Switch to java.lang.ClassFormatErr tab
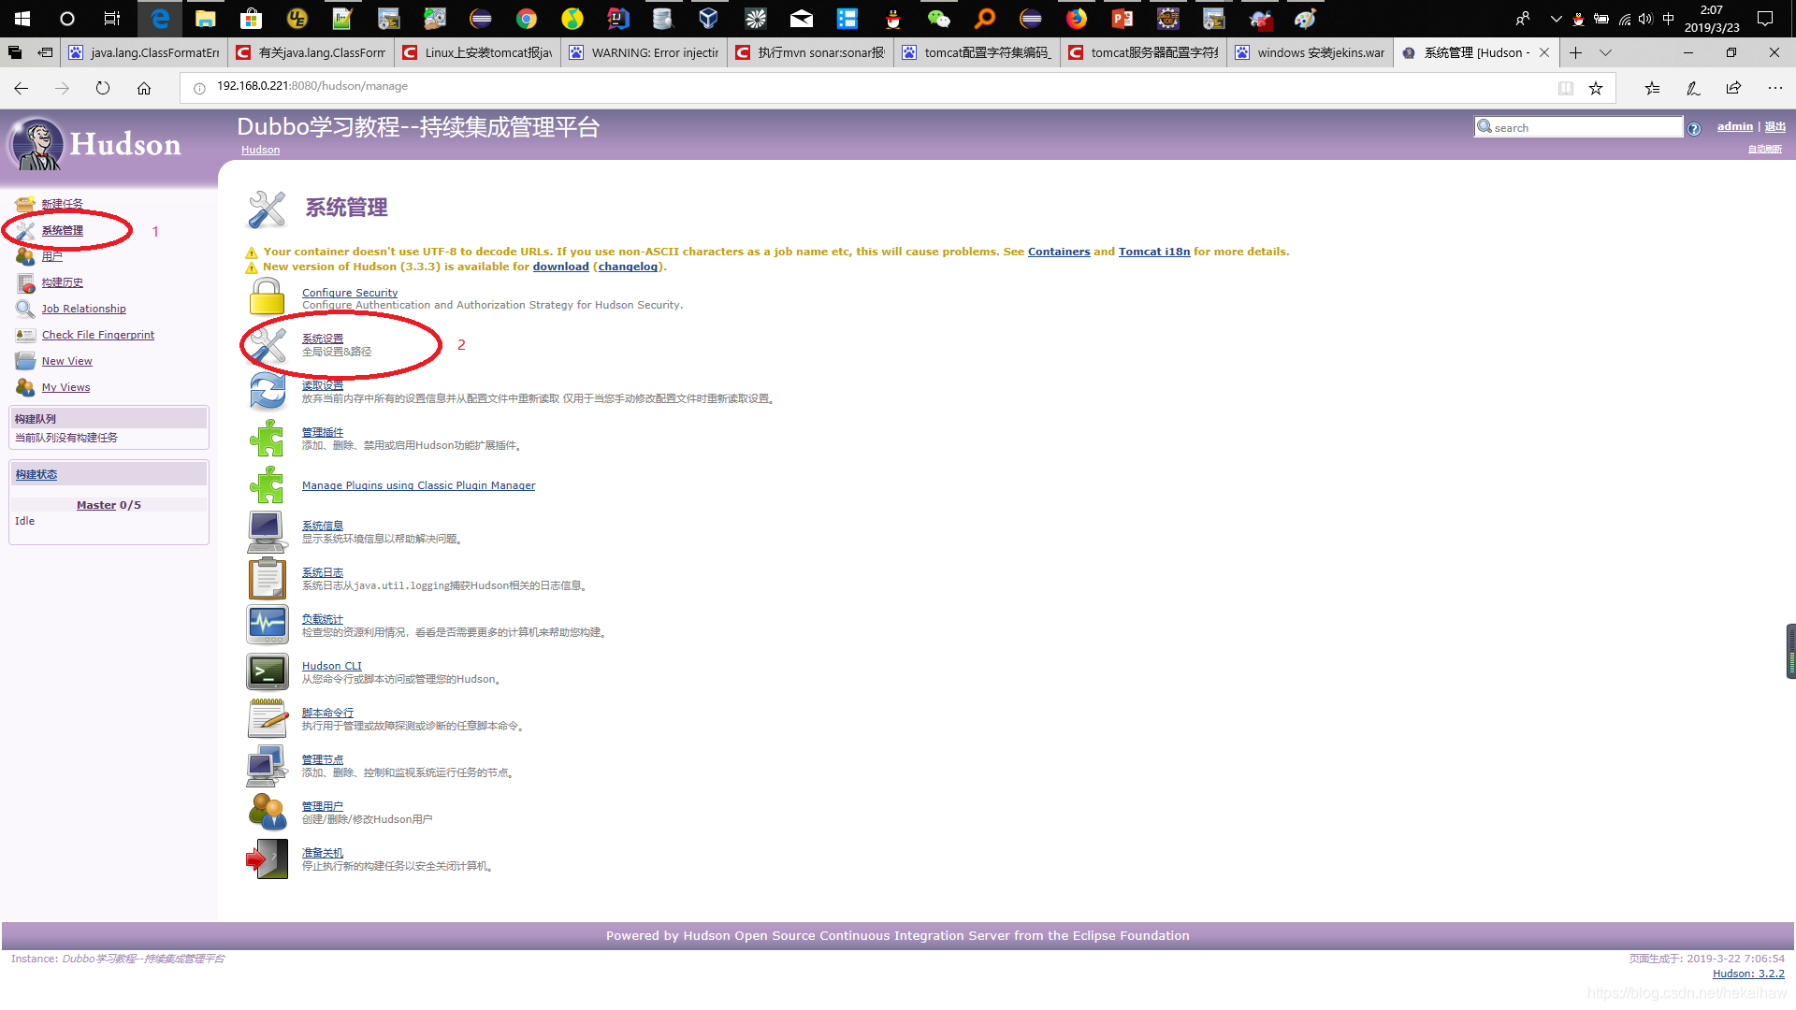The height and width of the screenshot is (1010, 1796). point(144,53)
